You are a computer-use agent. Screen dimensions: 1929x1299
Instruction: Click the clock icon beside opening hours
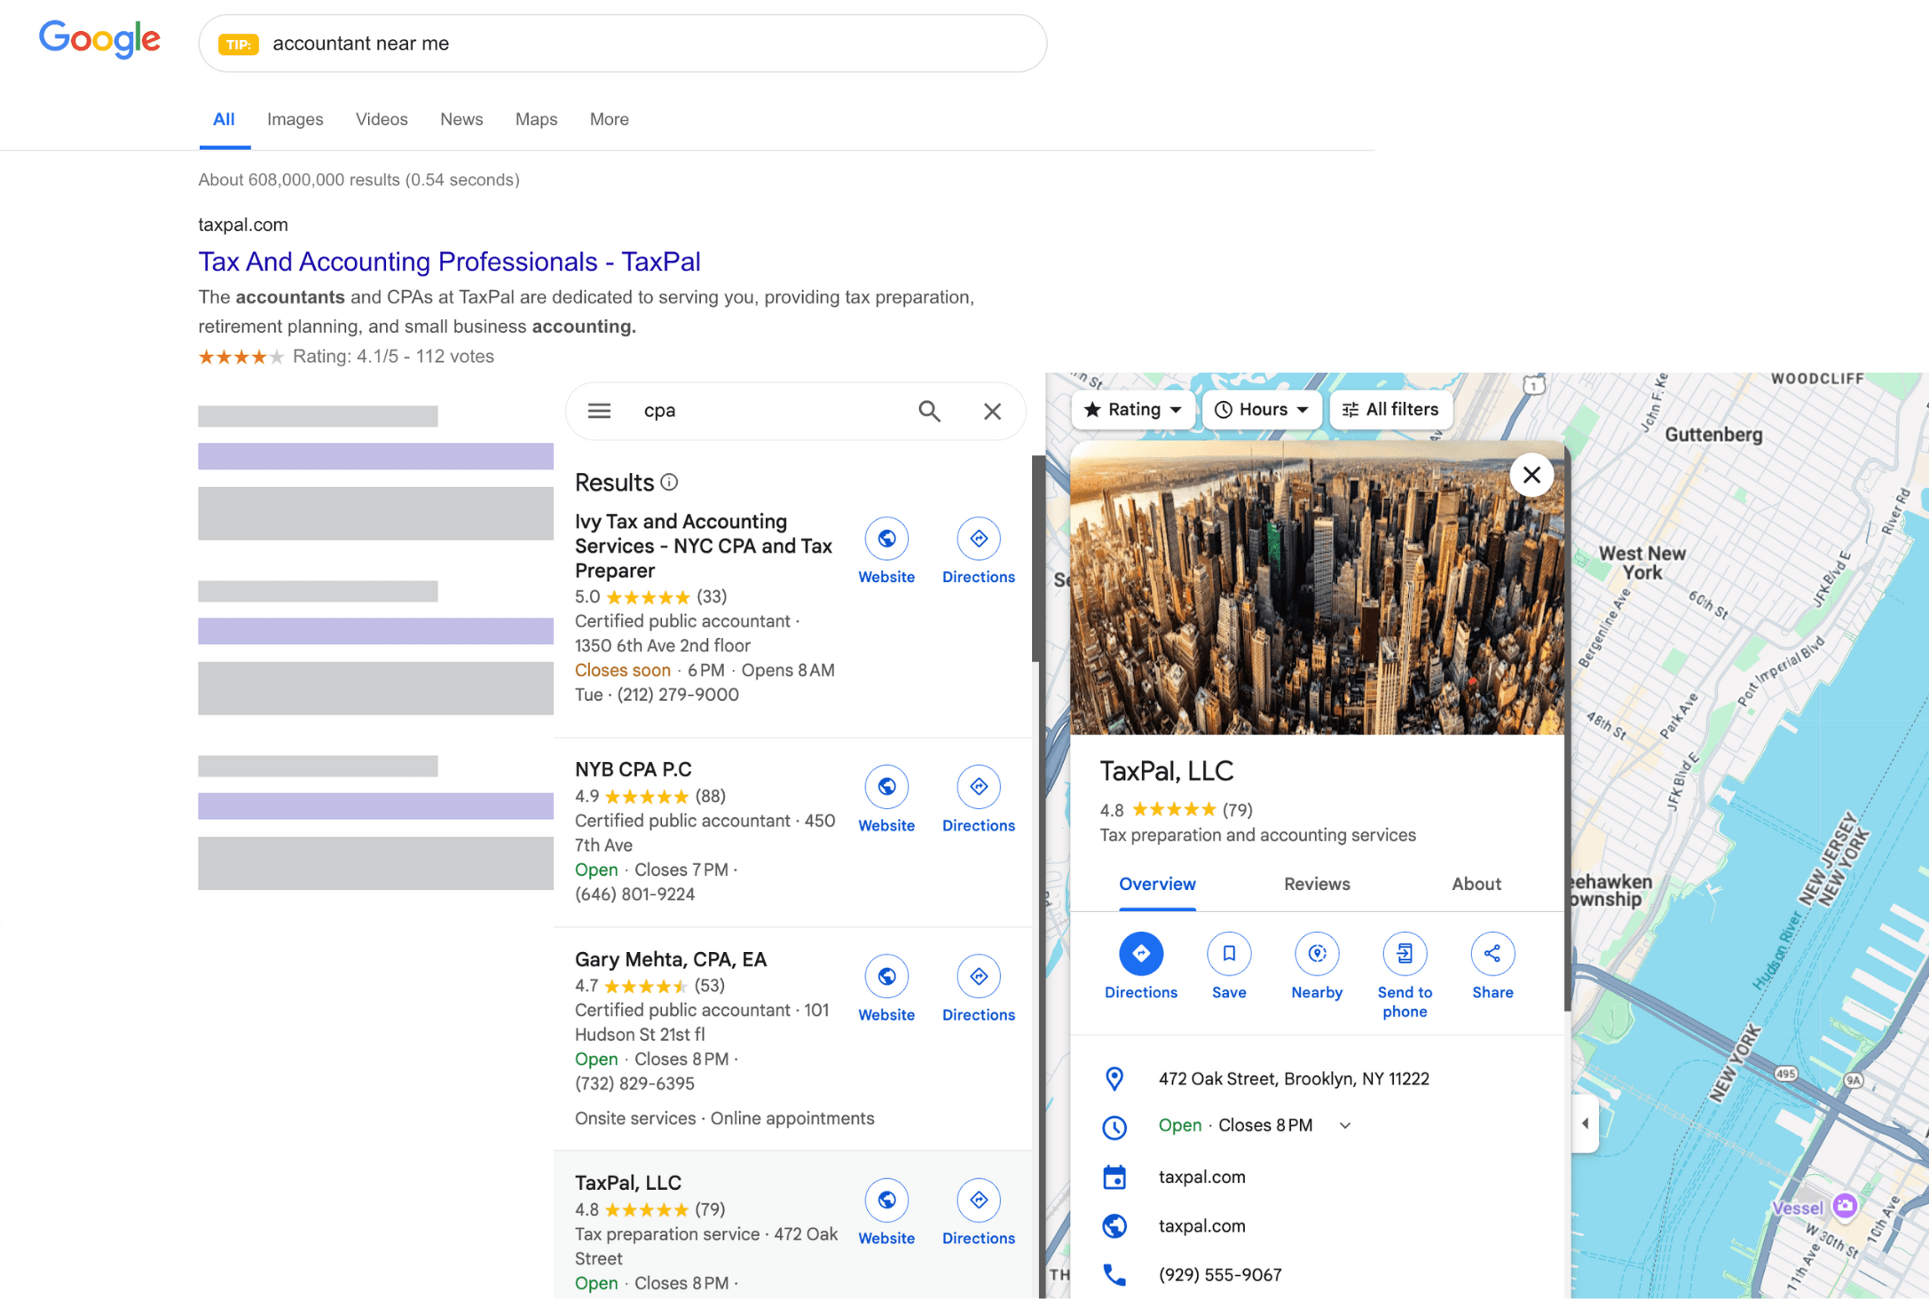pos(1114,1126)
